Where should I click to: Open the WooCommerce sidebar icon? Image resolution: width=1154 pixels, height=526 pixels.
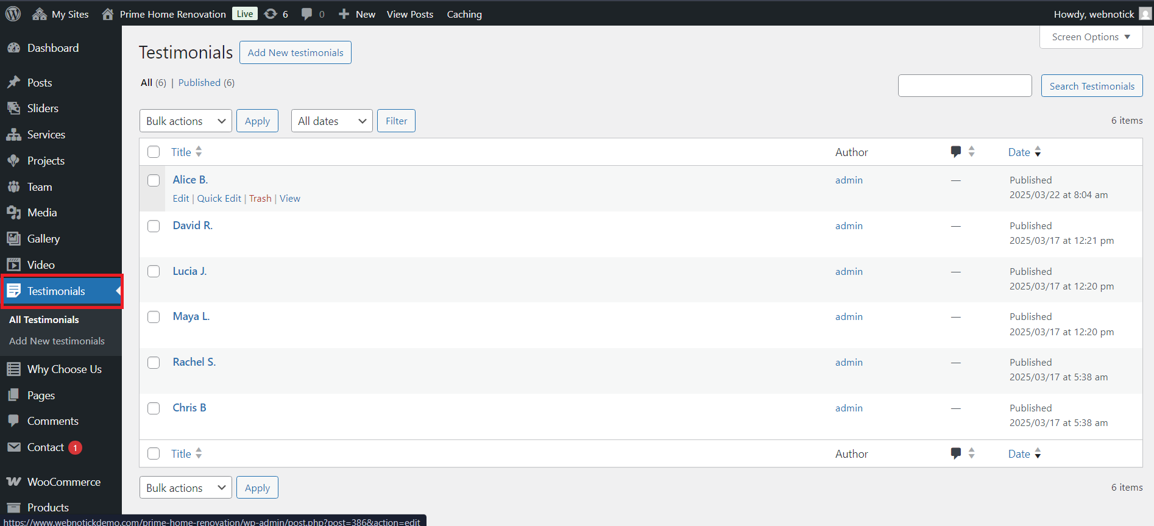13,482
